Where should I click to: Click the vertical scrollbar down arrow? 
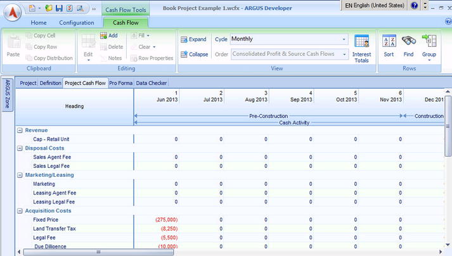point(448,245)
